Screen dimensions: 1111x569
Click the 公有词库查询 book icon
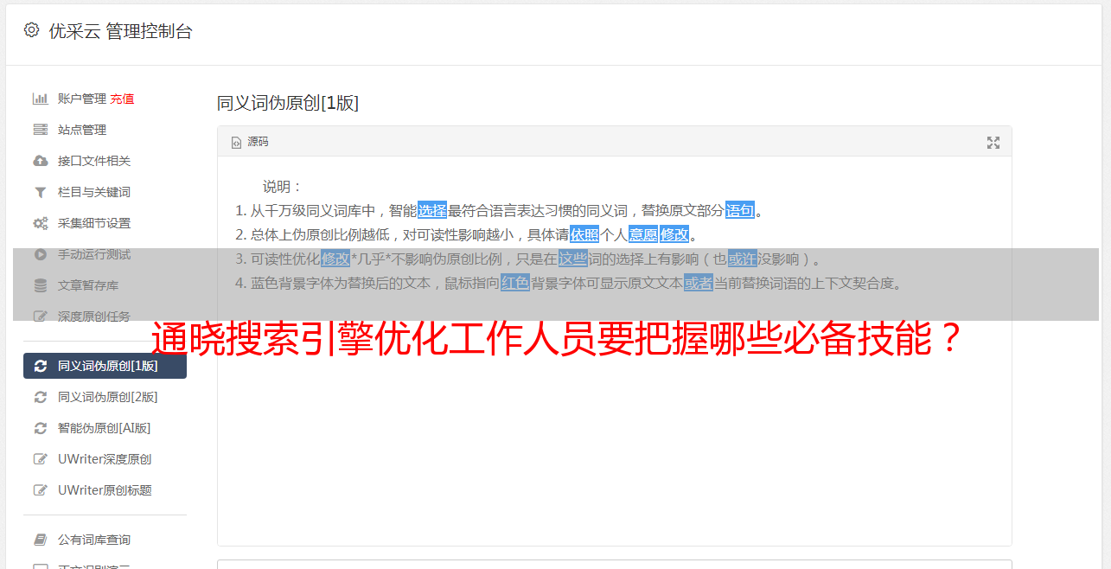point(40,540)
